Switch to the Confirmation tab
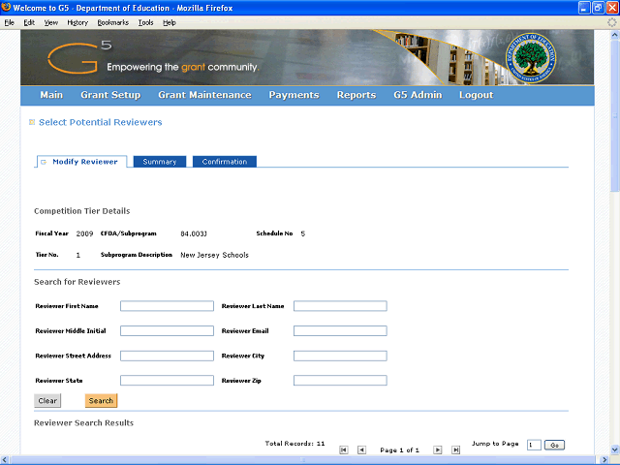This screenshot has width=620, height=465. [225, 162]
